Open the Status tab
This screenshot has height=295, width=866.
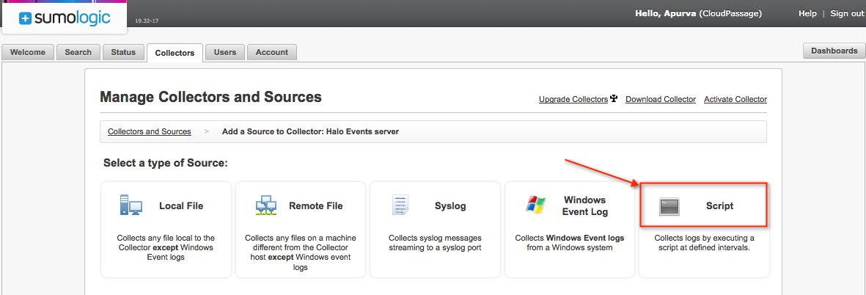(x=123, y=52)
